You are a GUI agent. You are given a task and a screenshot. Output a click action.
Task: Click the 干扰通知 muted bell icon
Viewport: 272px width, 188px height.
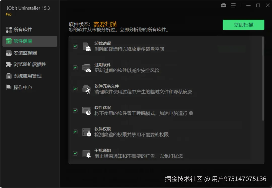(x=87, y=154)
